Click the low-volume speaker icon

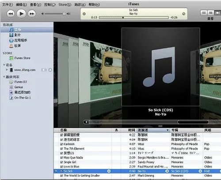coord(42,14)
